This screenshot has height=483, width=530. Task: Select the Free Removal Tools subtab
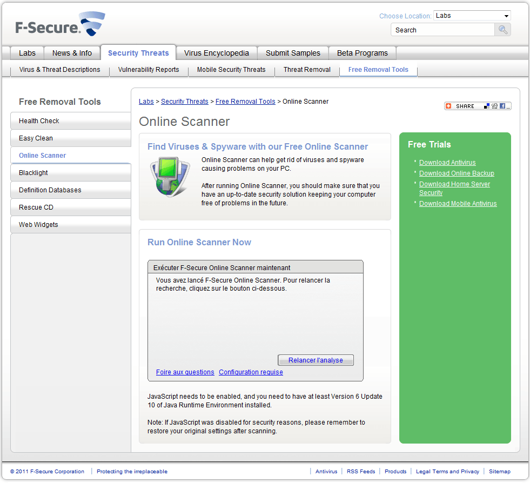pos(378,70)
